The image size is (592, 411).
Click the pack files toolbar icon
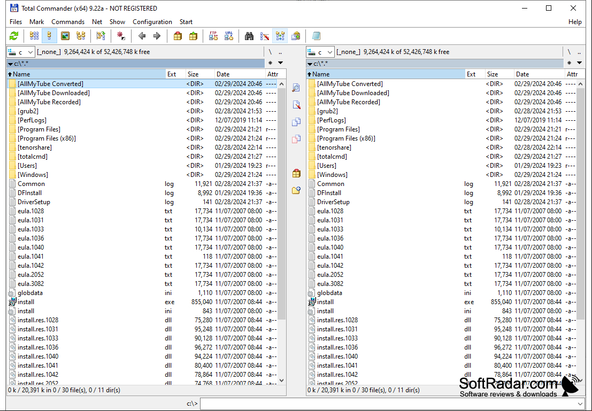(178, 36)
